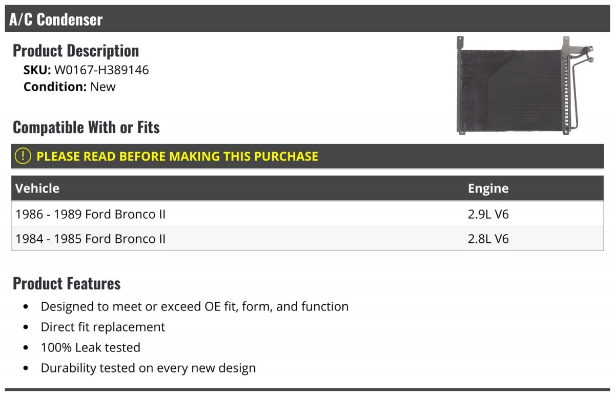This screenshot has width=615, height=396.
Task: Select the A/C Condenser header bar
Action: click(x=307, y=19)
